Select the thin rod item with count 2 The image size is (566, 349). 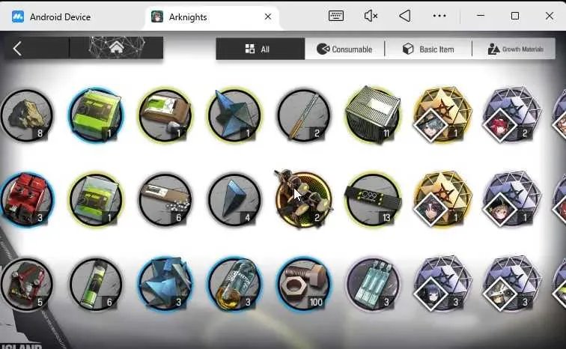click(304, 115)
